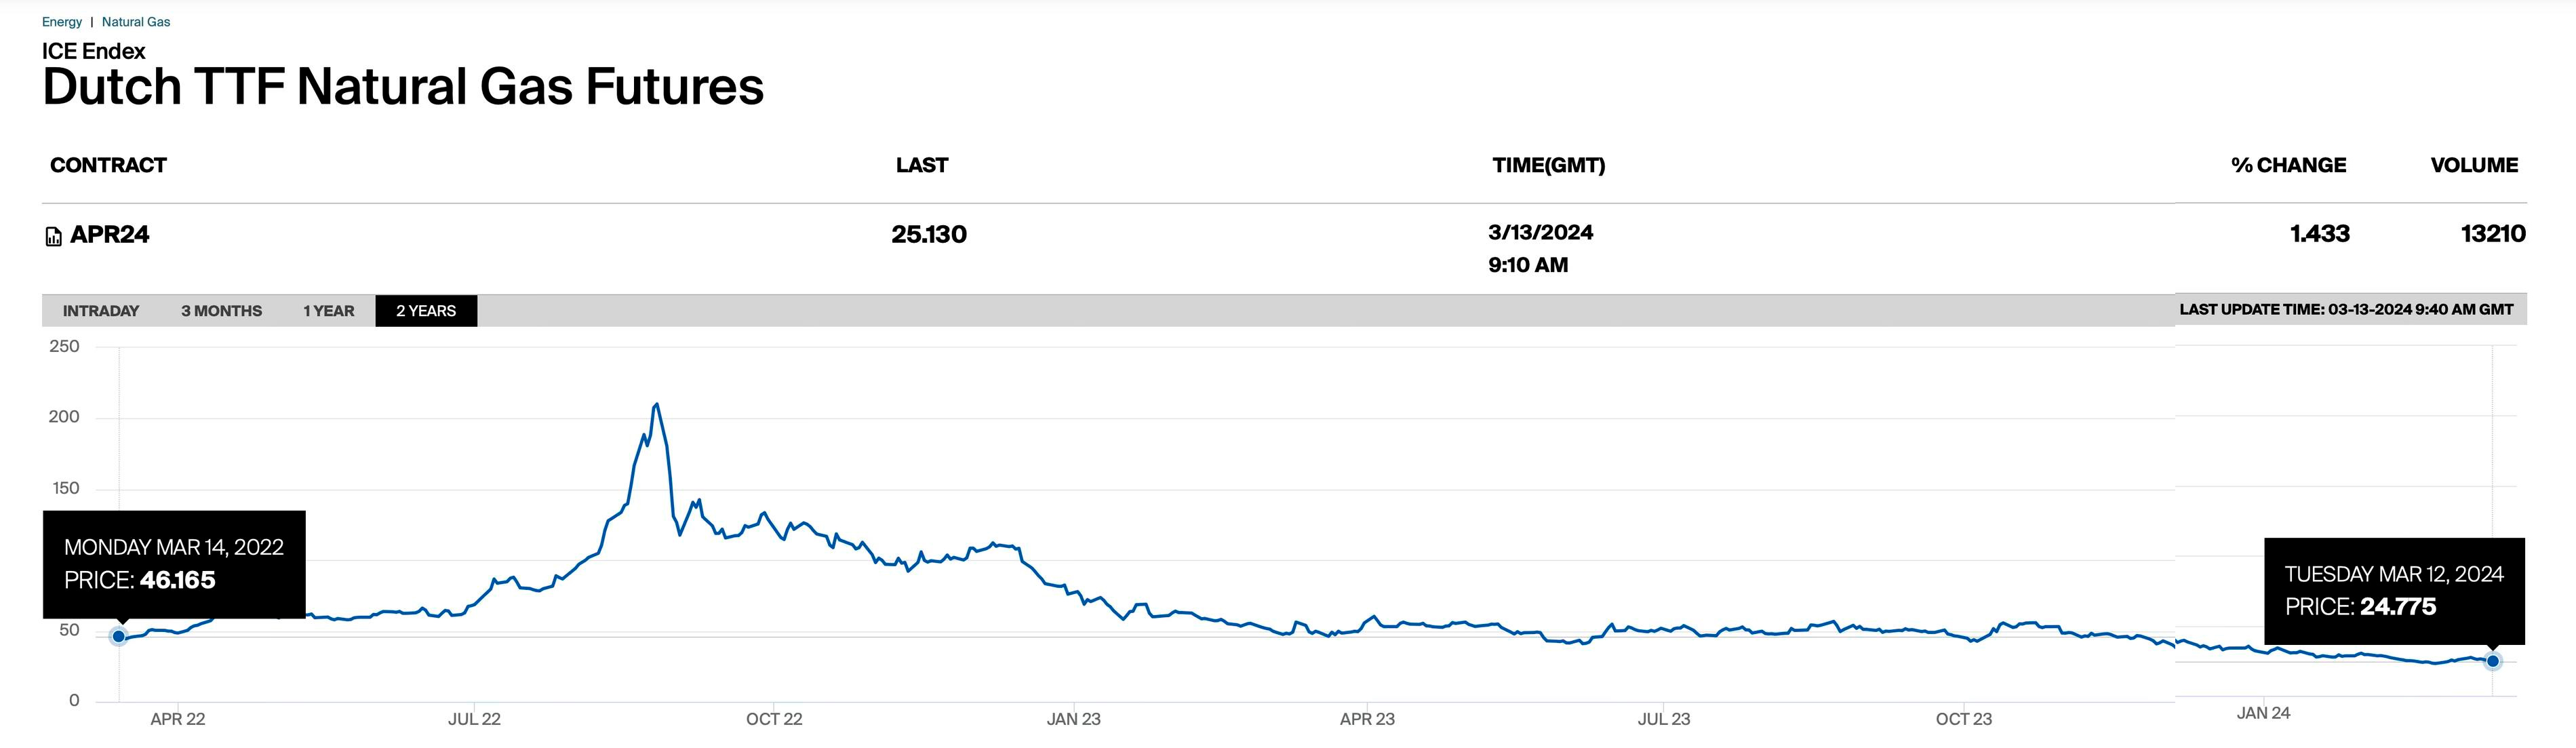This screenshot has height=748, width=2576.
Task: Click the highest peak of the price line
Action: [x=656, y=405]
